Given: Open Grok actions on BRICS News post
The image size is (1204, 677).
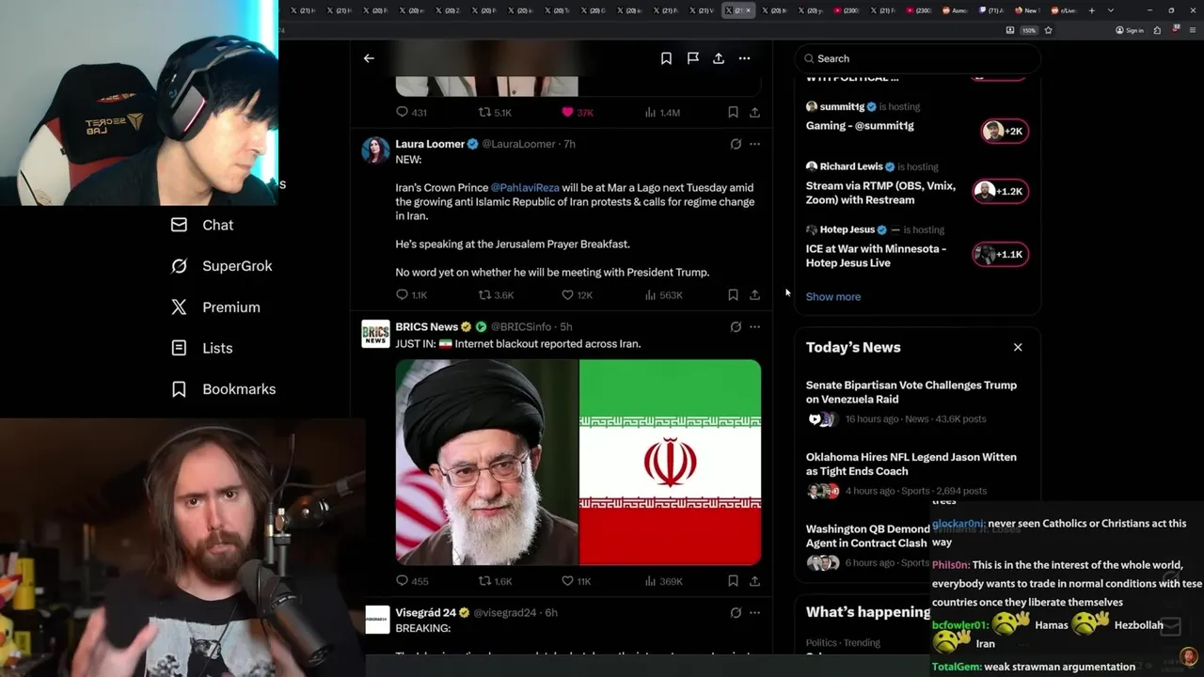Looking at the screenshot, I should point(736,327).
